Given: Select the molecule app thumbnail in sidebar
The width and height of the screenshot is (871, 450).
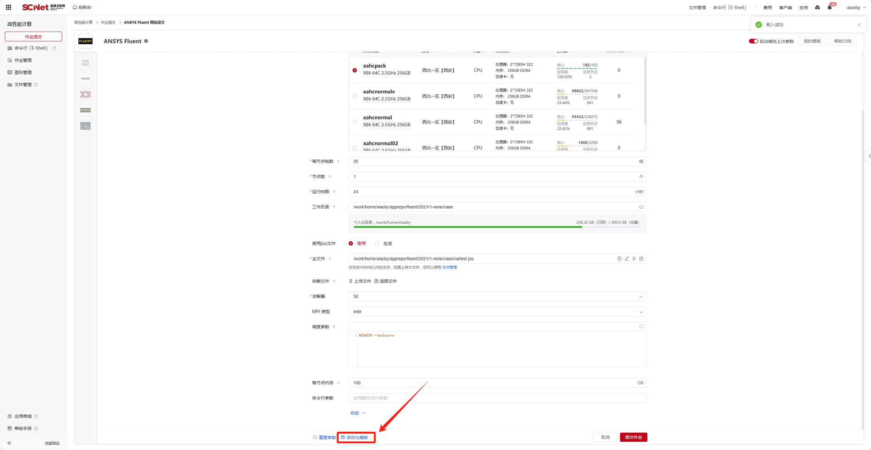Looking at the screenshot, I should [x=85, y=94].
